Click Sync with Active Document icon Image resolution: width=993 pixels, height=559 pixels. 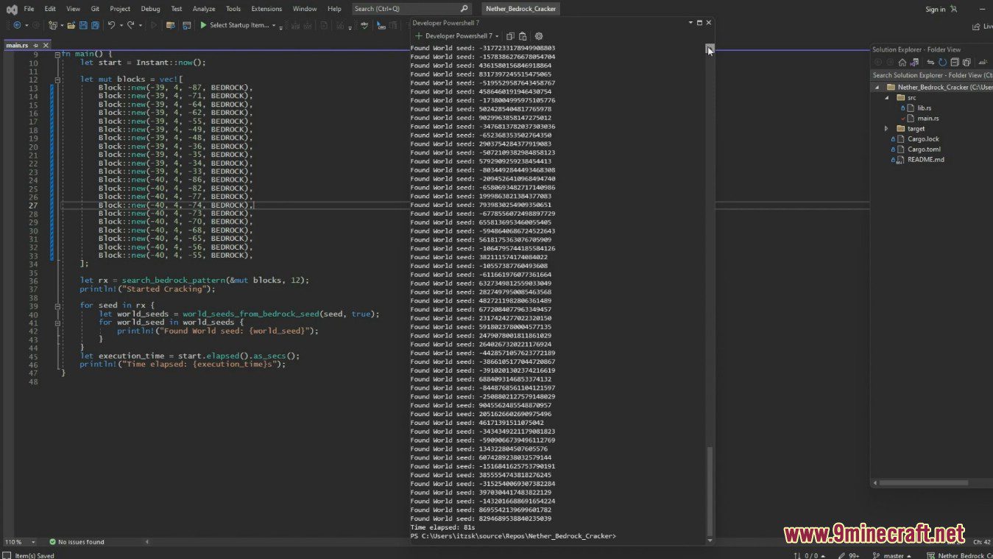pos(930,62)
